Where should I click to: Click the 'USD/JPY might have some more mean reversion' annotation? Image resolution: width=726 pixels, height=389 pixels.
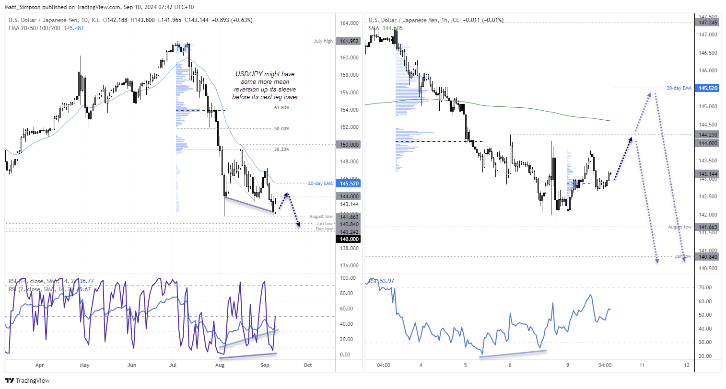pyautogui.click(x=265, y=86)
